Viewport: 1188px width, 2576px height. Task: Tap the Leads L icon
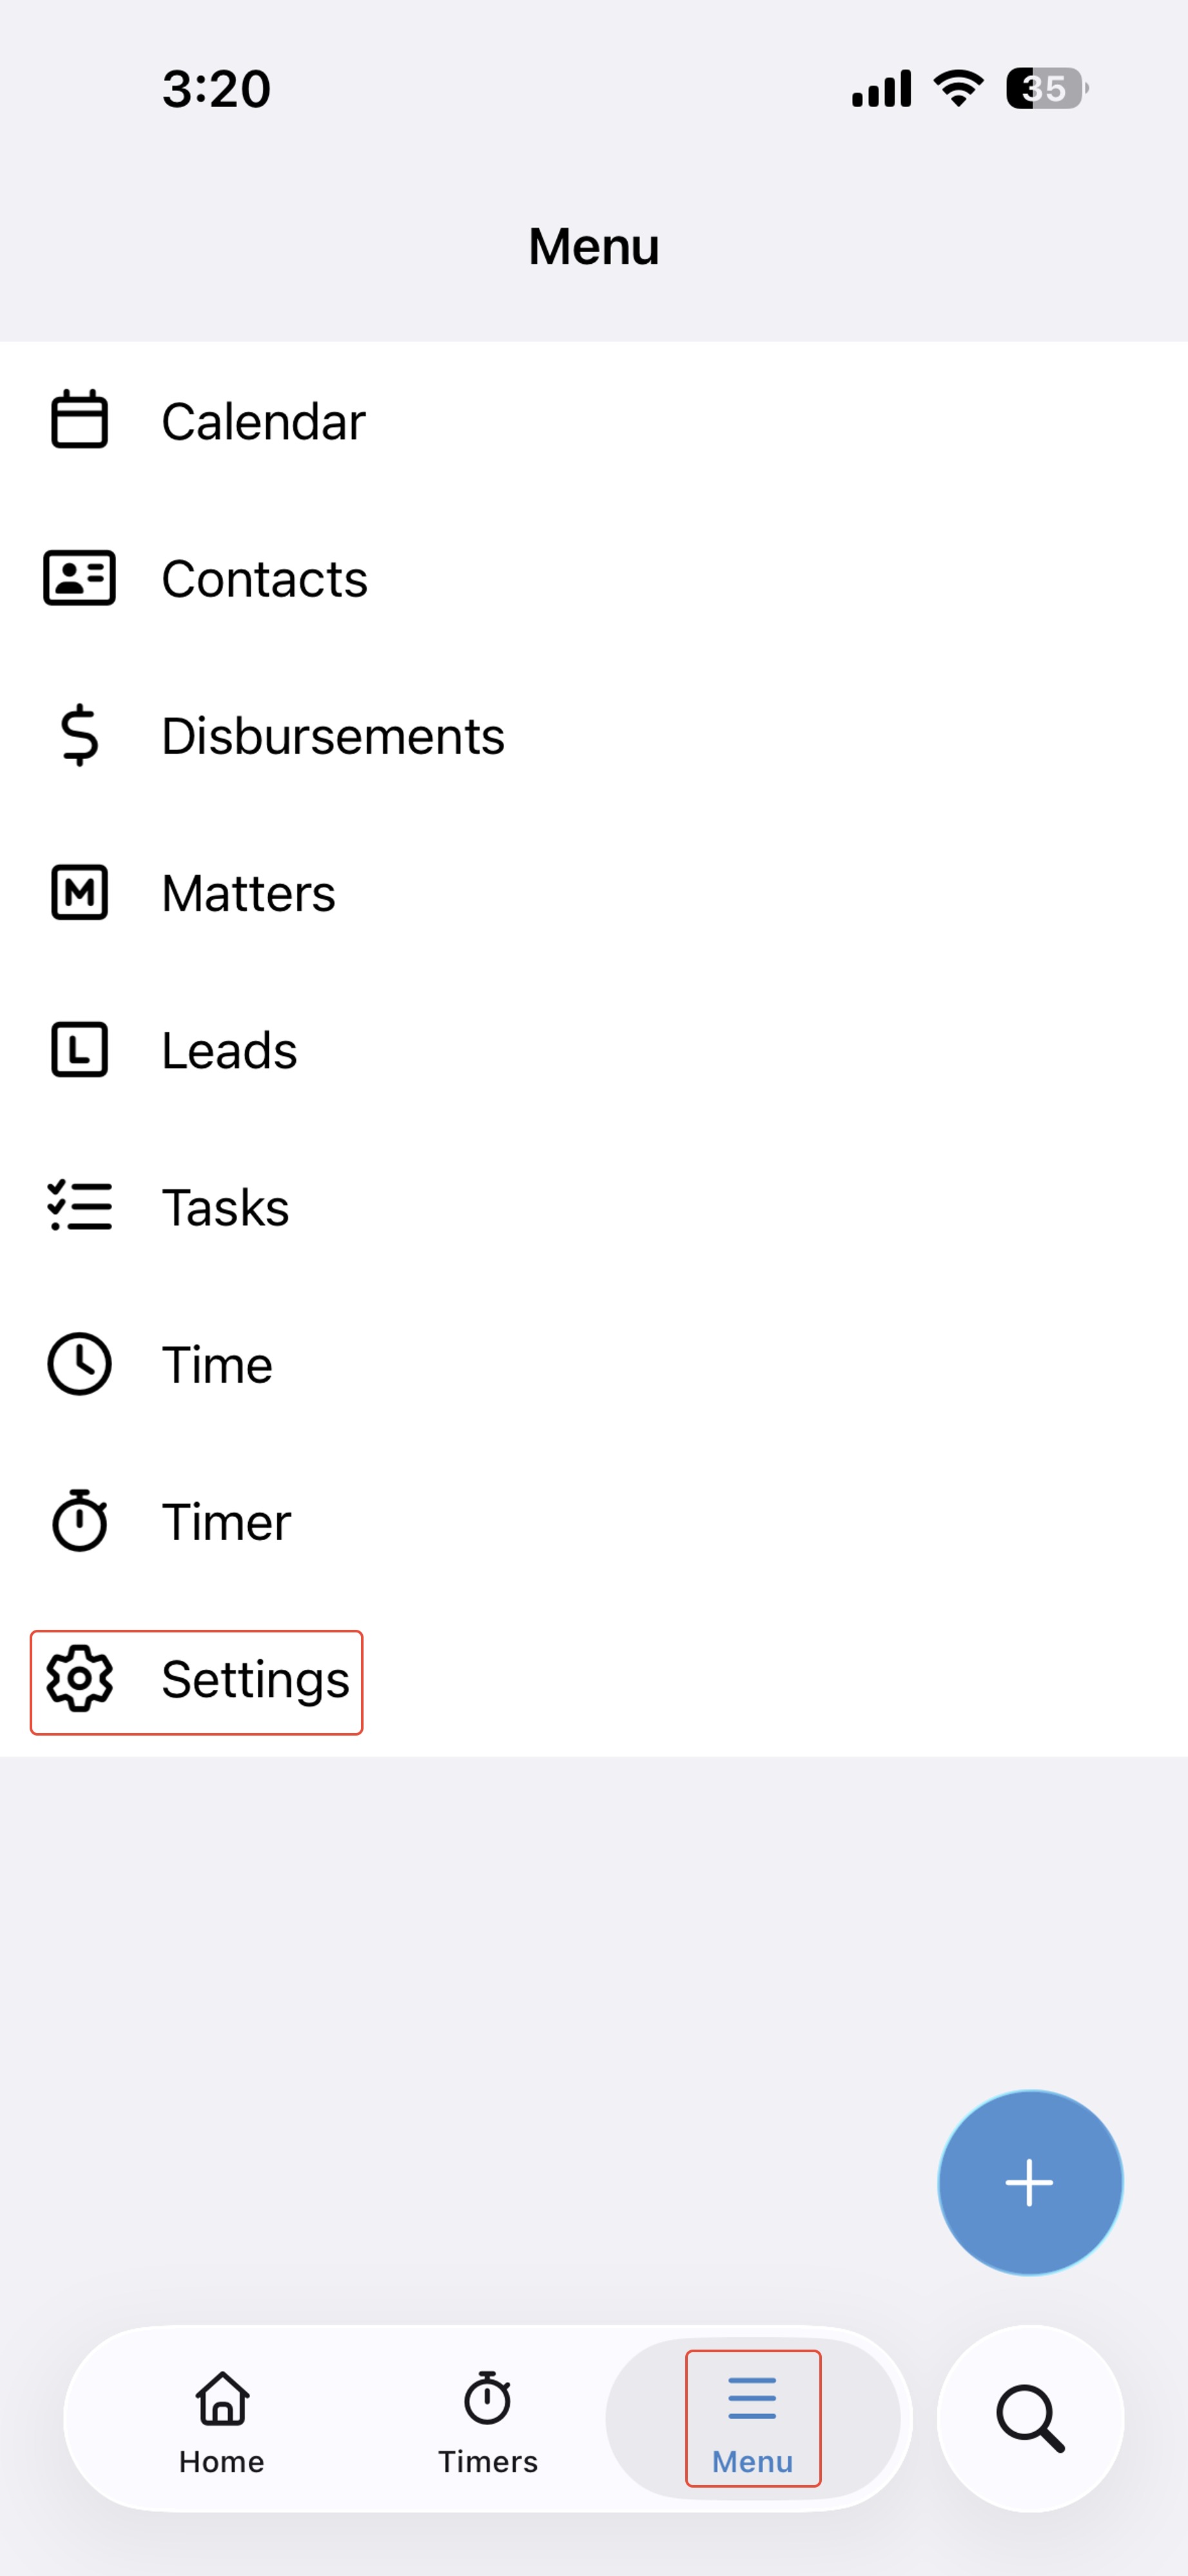tap(79, 1050)
